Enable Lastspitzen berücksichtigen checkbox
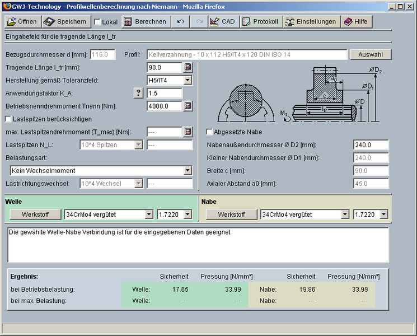Image resolution: width=417 pixels, height=336 pixels. 8,119
